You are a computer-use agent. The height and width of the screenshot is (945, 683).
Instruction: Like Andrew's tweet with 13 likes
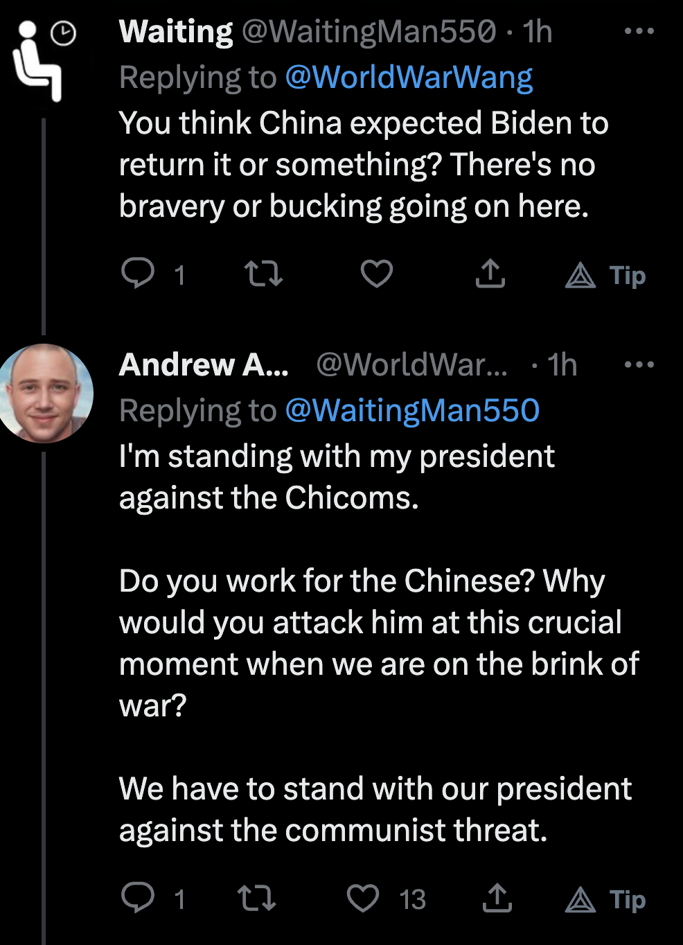point(363,898)
